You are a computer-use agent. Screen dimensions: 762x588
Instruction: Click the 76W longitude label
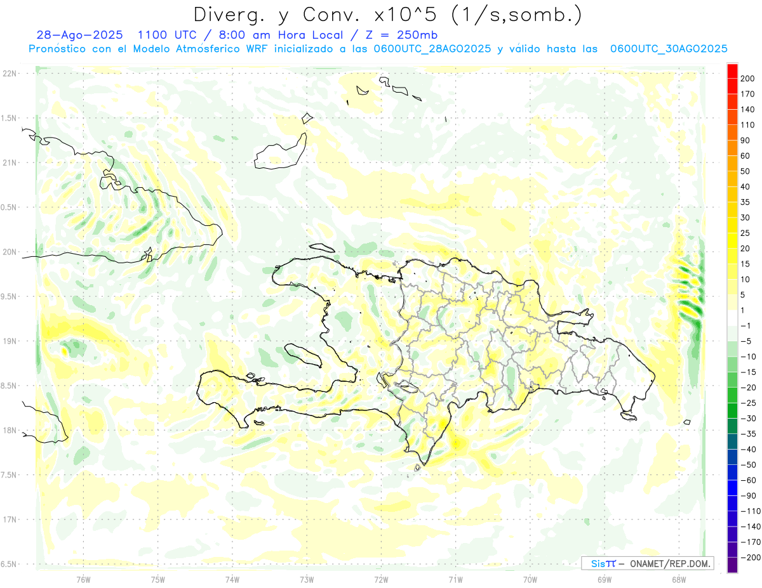(x=83, y=579)
